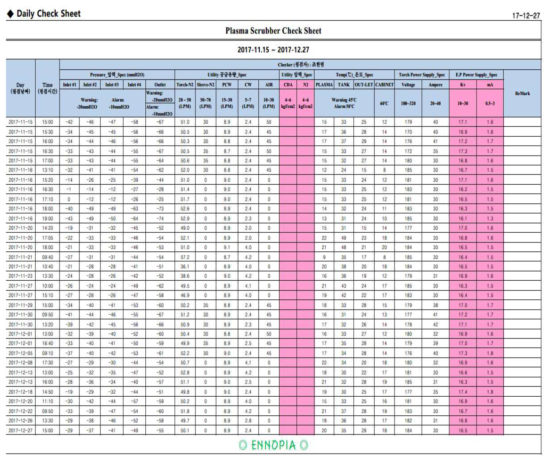Click the 2017-12-18 date cell
The height and width of the screenshot is (460, 545).
pyautogui.click(x=20, y=392)
